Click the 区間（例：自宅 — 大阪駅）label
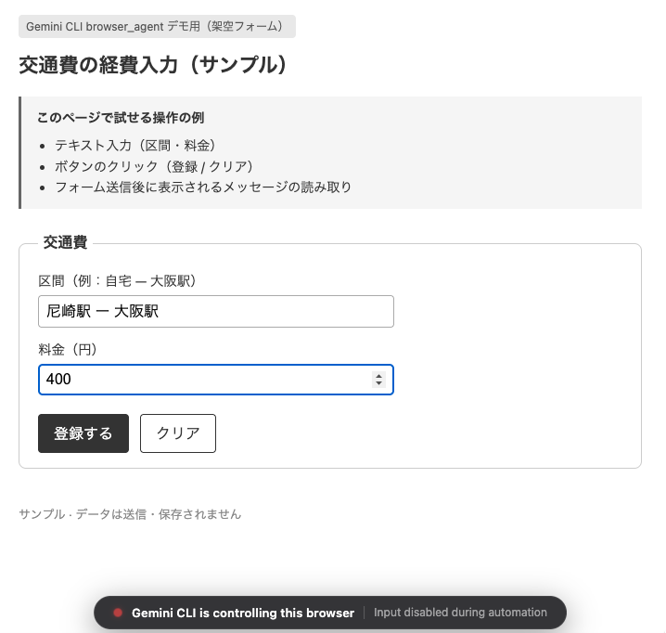This screenshot has height=633, width=666. click(x=117, y=280)
